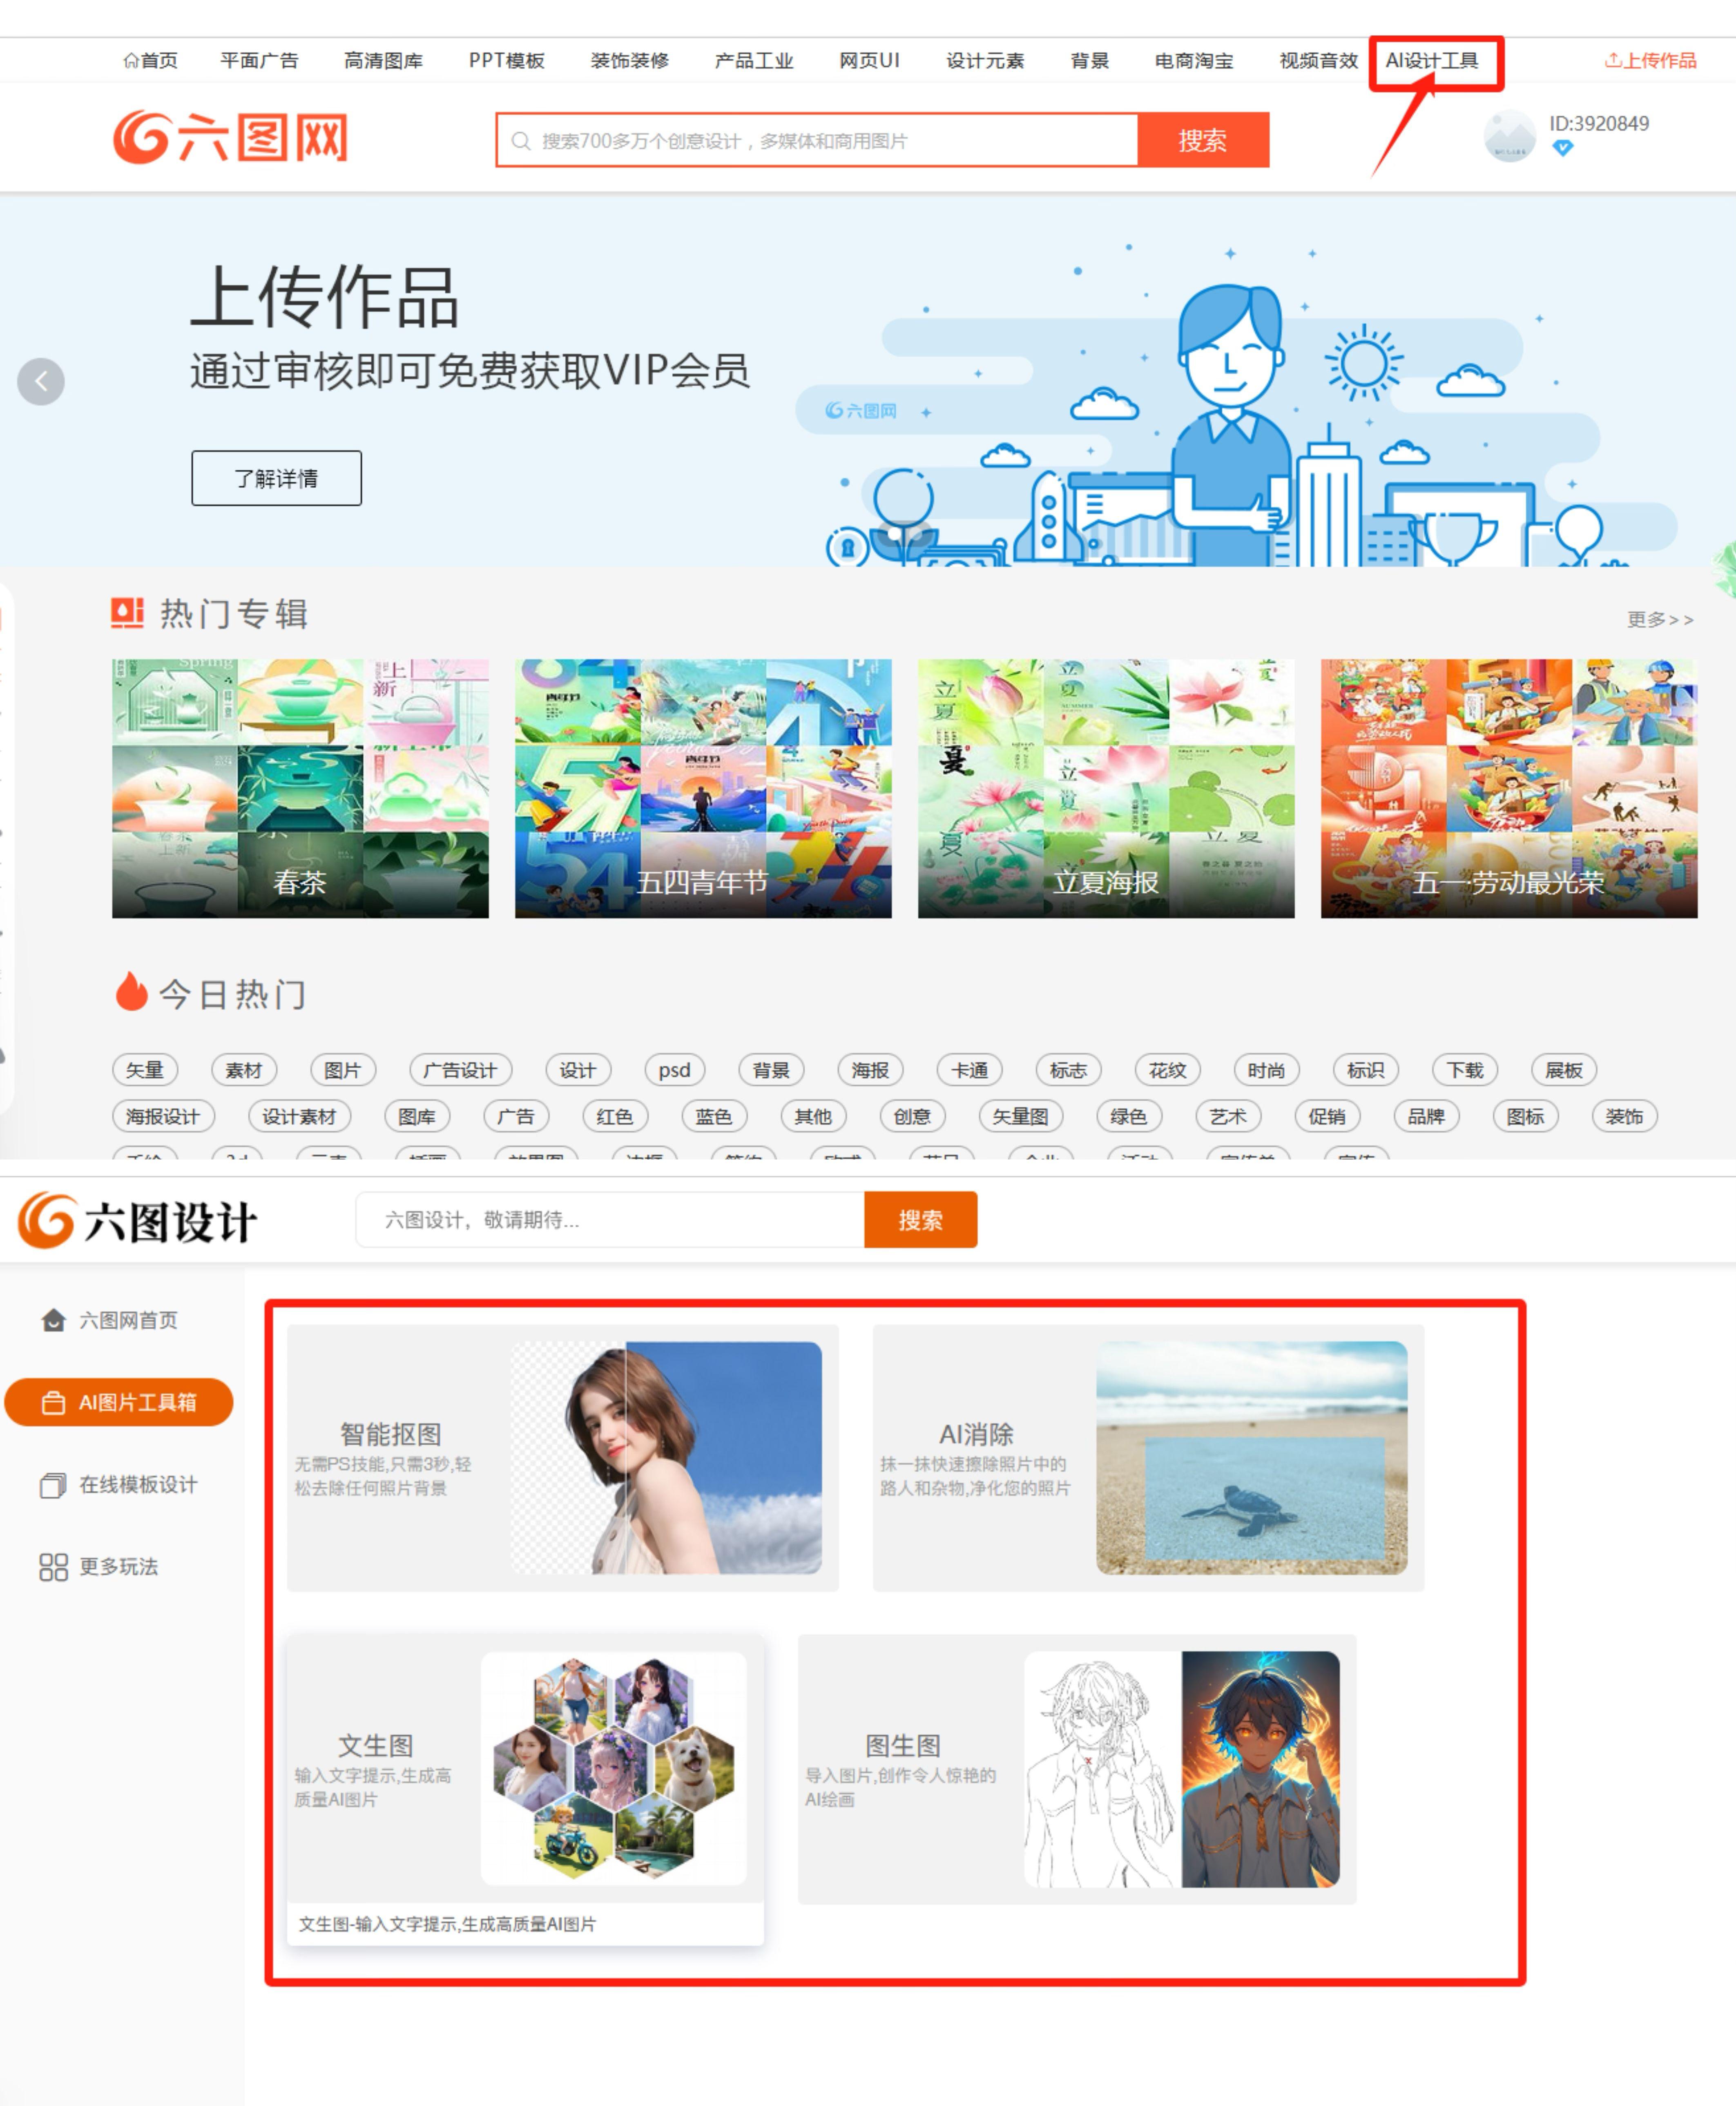Go to previous banner slide arrow
1736x2106 pixels.
click(41, 381)
